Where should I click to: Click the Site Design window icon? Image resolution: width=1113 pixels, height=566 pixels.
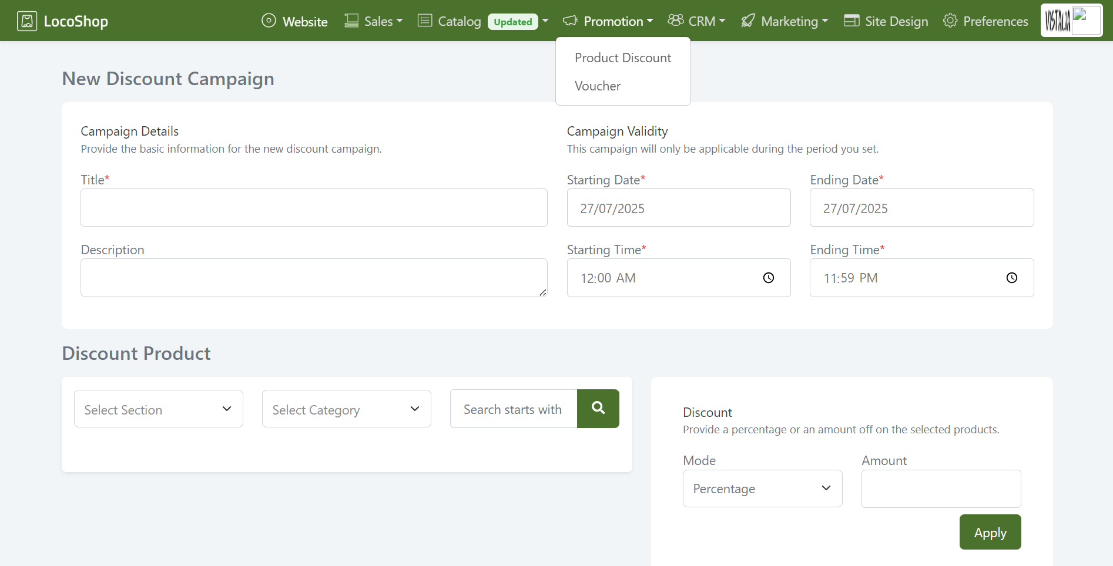(851, 21)
